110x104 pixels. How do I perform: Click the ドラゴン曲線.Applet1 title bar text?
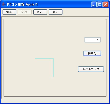22,4
